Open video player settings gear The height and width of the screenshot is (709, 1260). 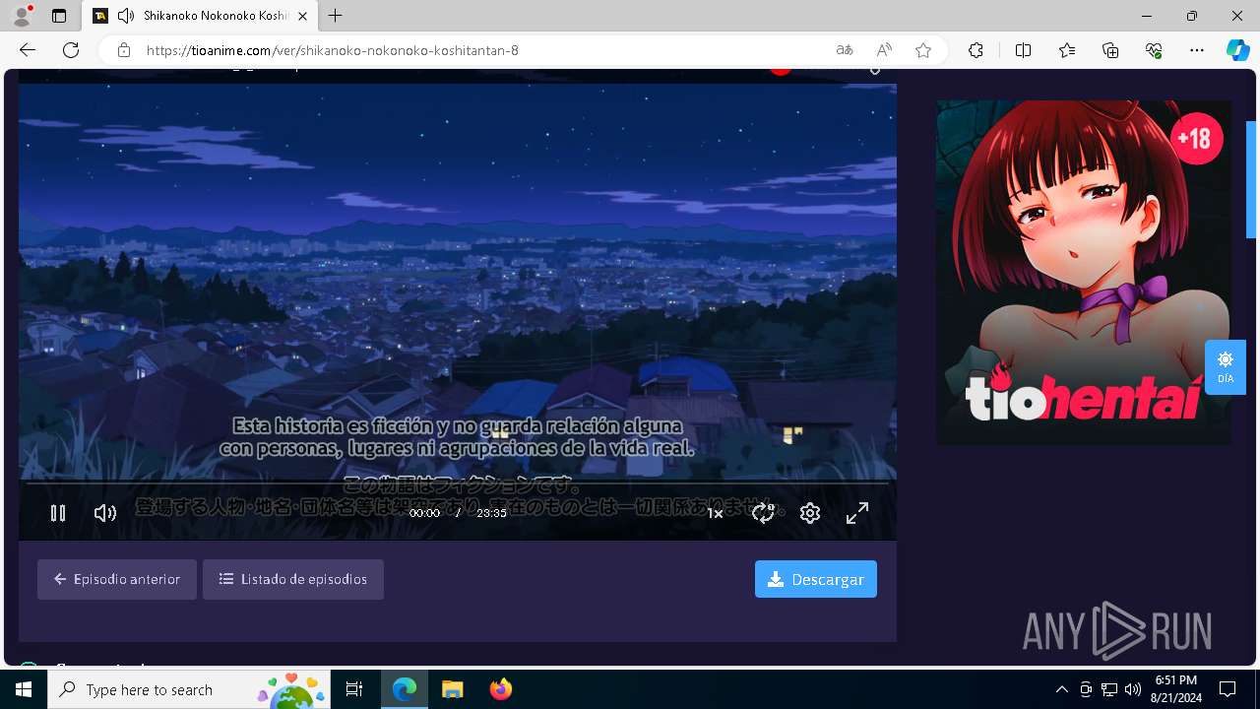810,513
